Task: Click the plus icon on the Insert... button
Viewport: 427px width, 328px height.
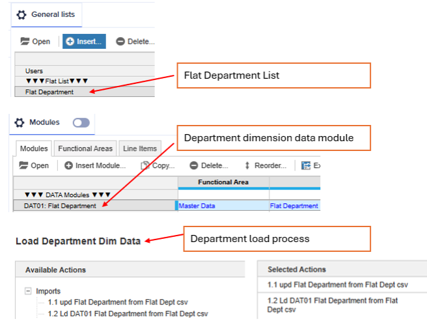Action: tap(70, 42)
